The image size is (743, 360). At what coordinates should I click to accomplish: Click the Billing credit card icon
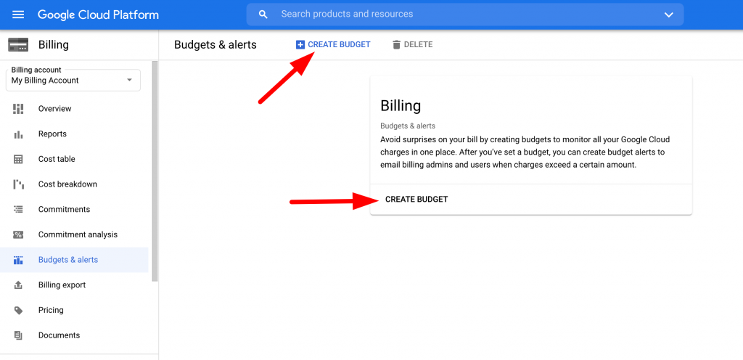coord(18,45)
